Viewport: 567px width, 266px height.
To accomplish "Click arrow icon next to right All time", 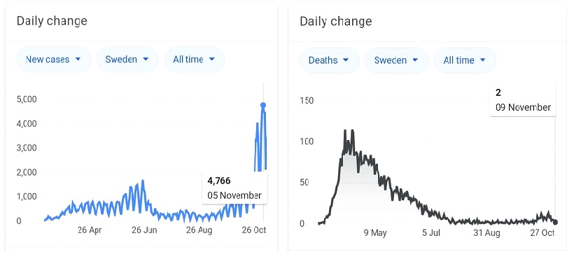I will (x=482, y=60).
